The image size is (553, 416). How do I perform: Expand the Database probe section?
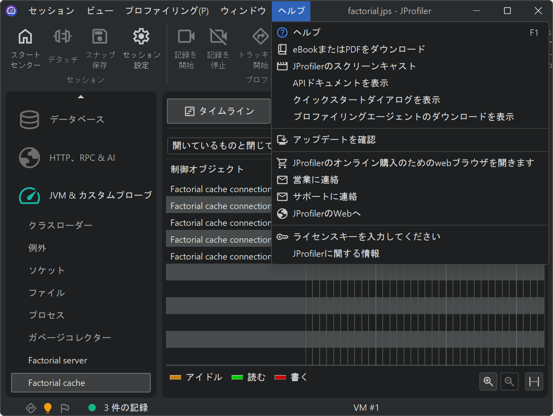(x=76, y=120)
